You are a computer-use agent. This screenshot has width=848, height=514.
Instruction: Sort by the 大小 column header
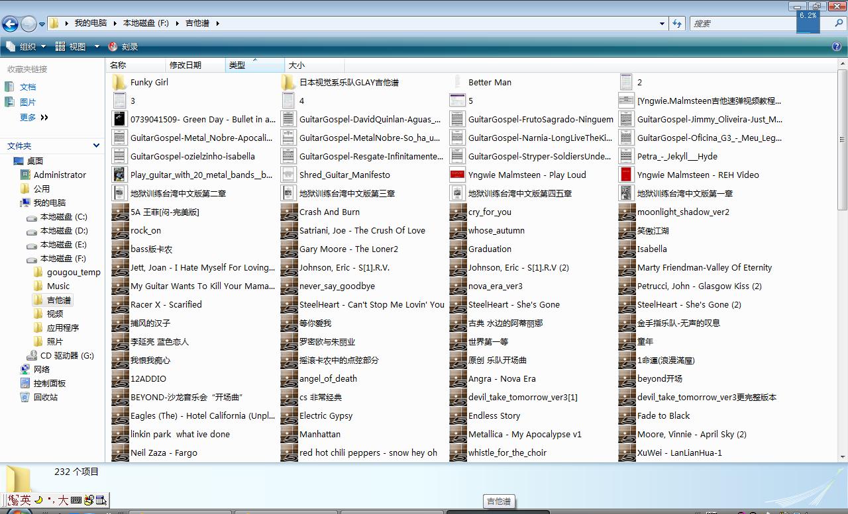pos(315,65)
